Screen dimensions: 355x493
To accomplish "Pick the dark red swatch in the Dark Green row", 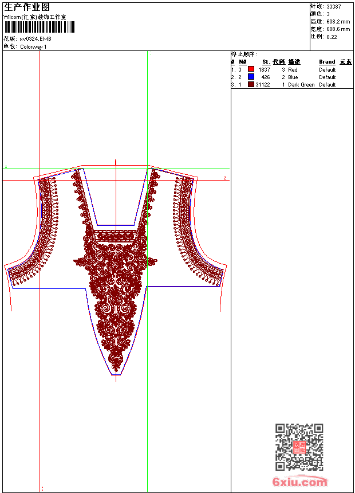I will (251, 84).
